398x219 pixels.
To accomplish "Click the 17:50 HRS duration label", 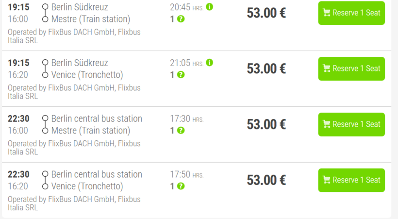I will point(187,175).
